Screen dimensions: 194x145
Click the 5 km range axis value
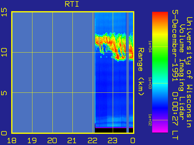(x=4, y=92)
